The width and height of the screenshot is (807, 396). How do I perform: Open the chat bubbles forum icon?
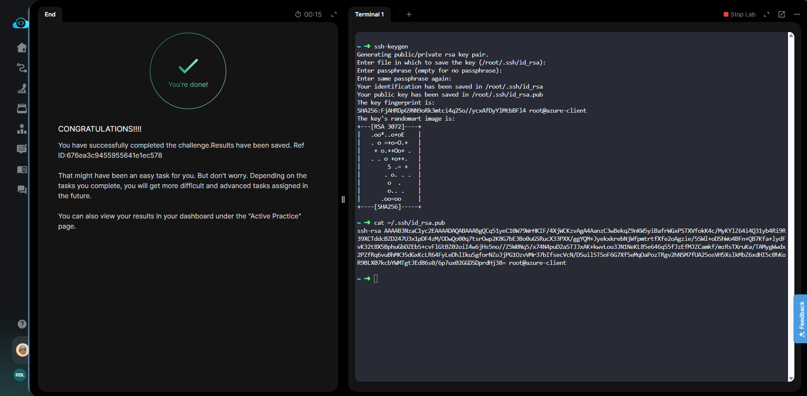[x=22, y=190]
